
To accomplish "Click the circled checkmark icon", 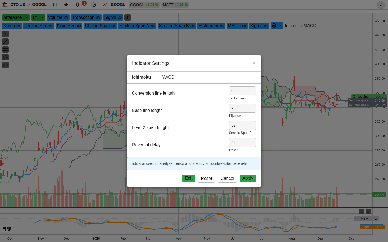I will point(94,5).
